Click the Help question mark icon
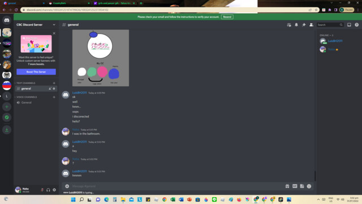This screenshot has width=362, height=204. 356,25
